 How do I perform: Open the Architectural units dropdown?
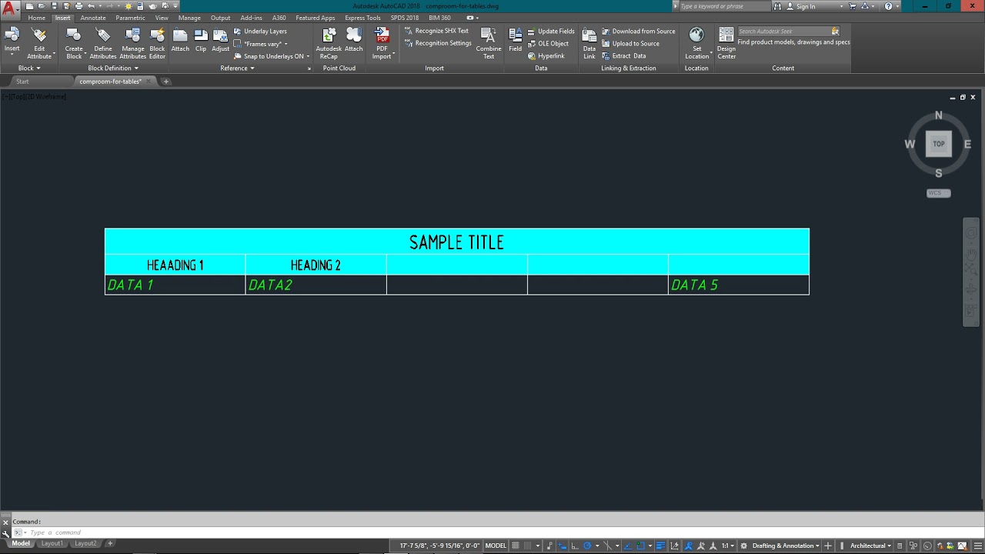[870, 546]
